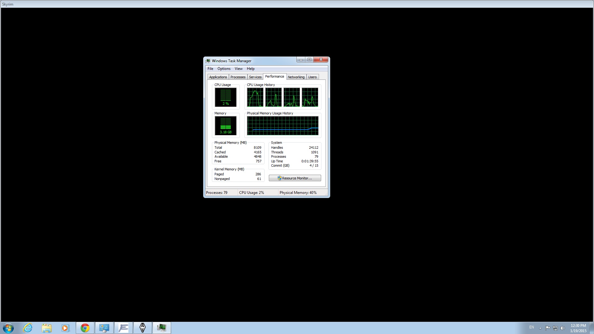The width and height of the screenshot is (594, 334).
Task: Open the Help menu
Action: pyautogui.click(x=251, y=69)
